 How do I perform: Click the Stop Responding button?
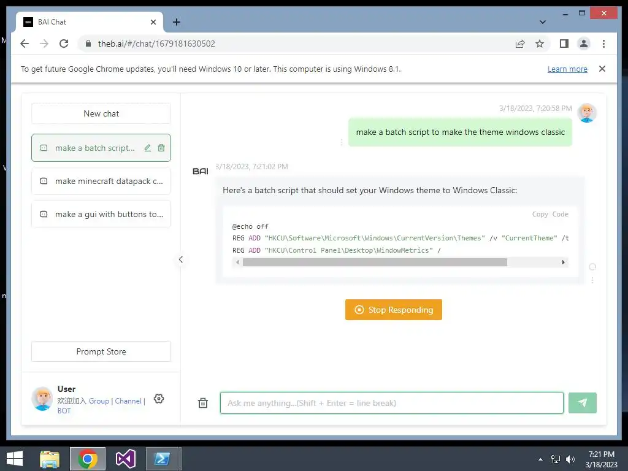[x=394, y=310]
